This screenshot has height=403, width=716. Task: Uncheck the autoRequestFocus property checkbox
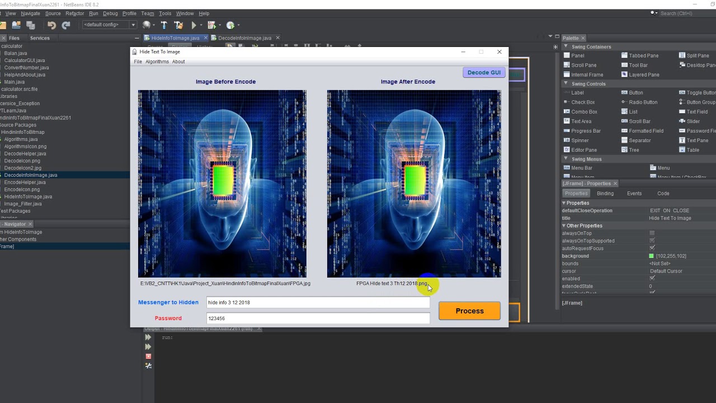(652, 249)
